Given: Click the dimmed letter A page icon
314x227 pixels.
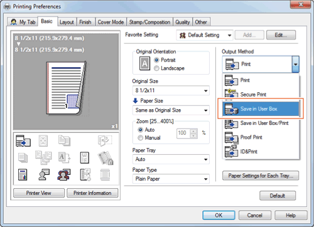Looking at the screenshot, I should click(64, 157).
